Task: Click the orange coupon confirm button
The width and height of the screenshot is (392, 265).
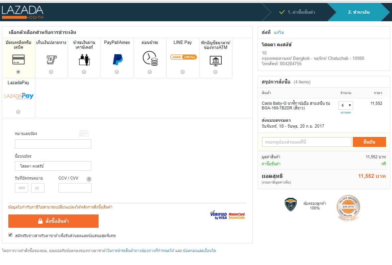Action: (x=369, y=142)
